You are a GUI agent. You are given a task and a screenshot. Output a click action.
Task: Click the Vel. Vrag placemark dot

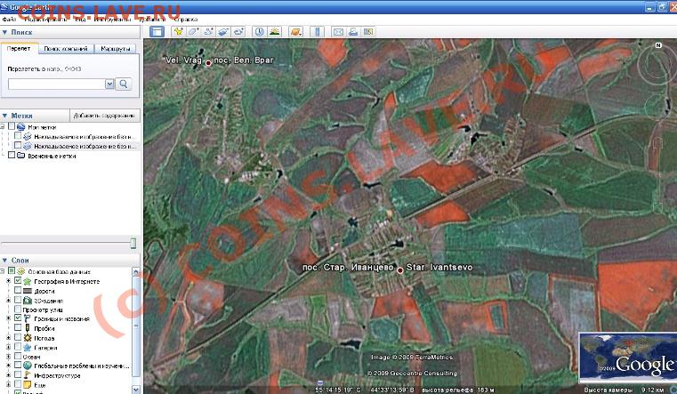pyautogui.click(x=208, y=63)
